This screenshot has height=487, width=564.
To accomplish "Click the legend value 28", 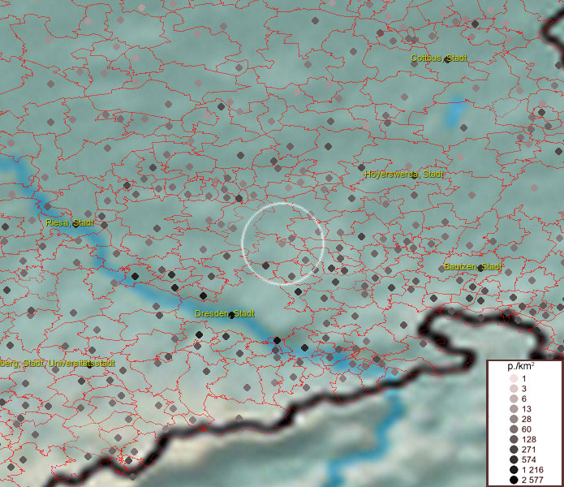I will click(x=526, y=419).
